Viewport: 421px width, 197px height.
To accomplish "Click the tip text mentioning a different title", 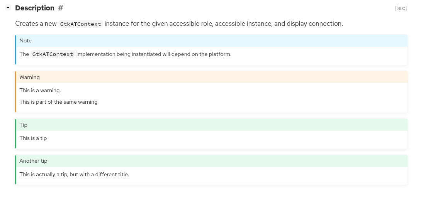I will click(x=74, y=174).
